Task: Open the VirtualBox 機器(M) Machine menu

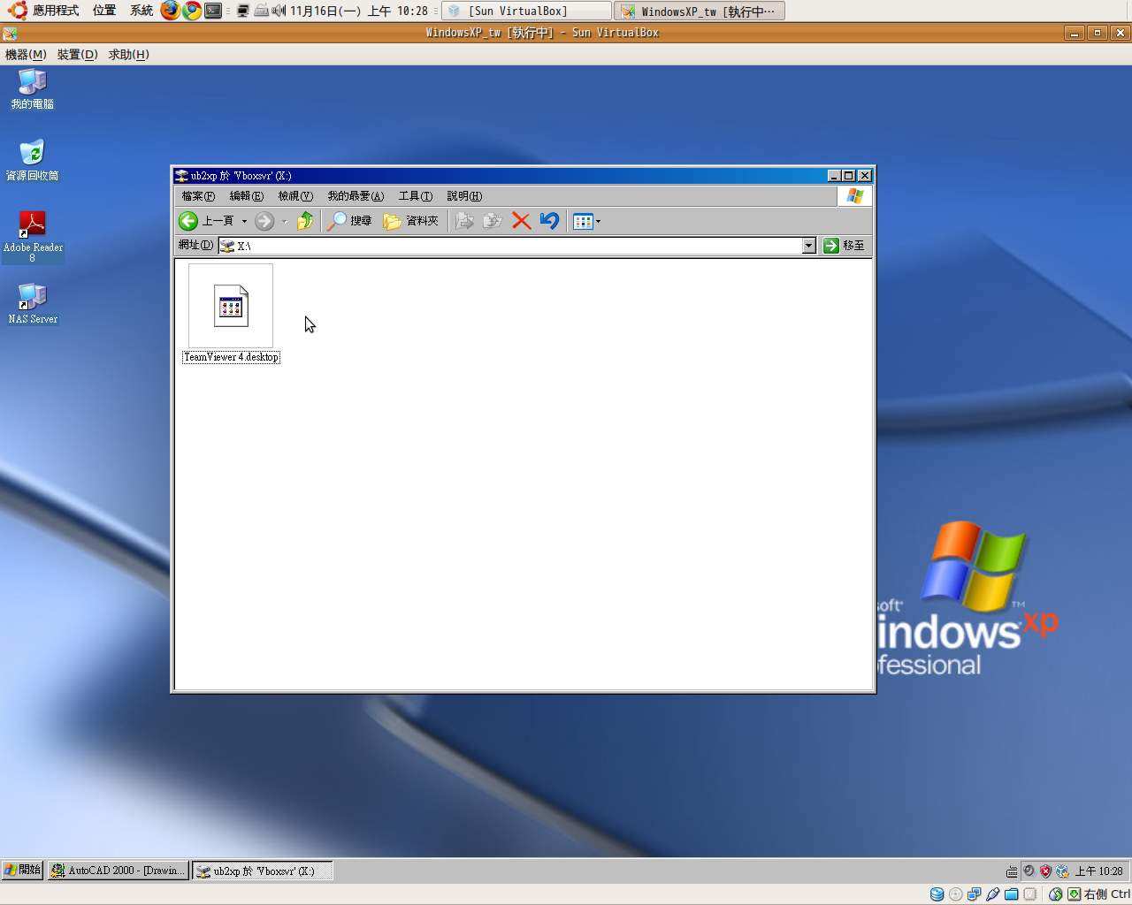Action: tap(26, 55)
